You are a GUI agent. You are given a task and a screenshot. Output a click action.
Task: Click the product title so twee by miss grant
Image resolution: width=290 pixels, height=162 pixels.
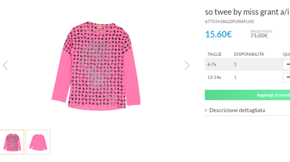[247, 11]
